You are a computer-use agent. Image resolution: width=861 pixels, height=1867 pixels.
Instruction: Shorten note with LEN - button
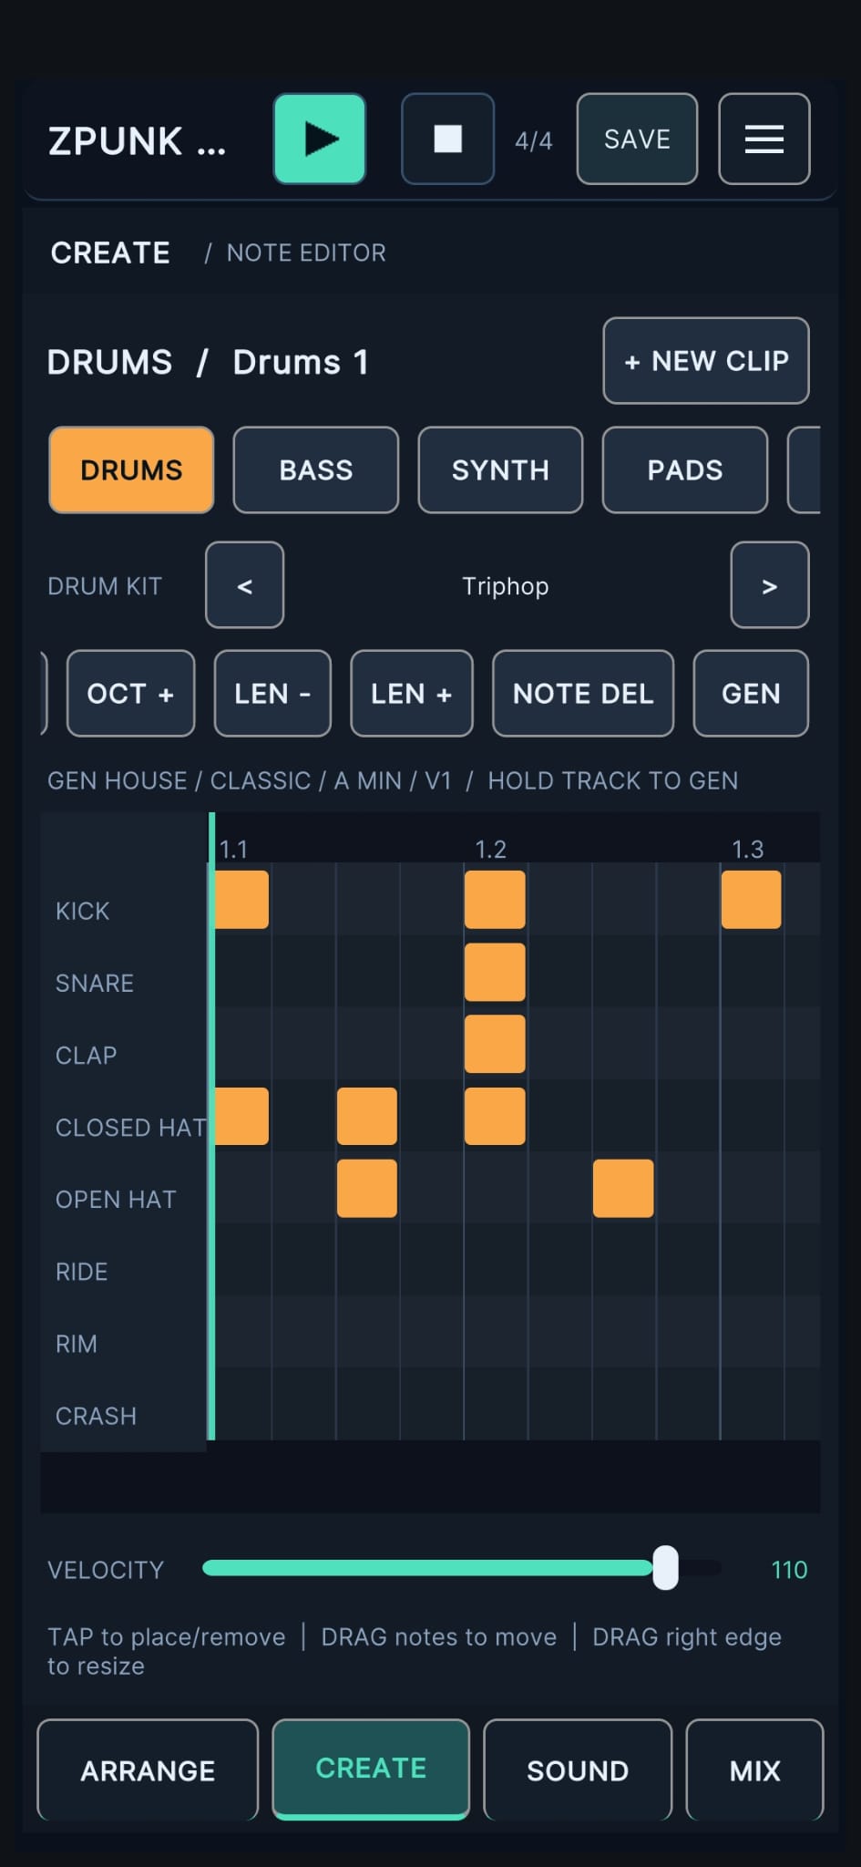[272, 693]
